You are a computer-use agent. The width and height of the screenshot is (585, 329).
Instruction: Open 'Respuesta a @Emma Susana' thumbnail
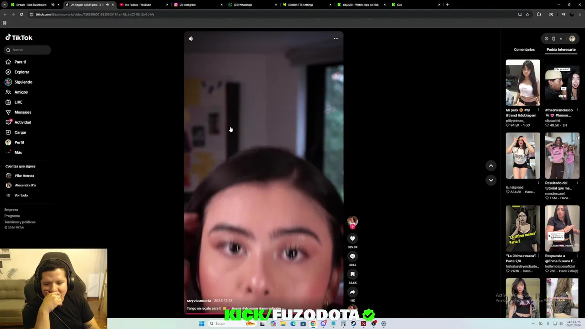pos(562,228)
